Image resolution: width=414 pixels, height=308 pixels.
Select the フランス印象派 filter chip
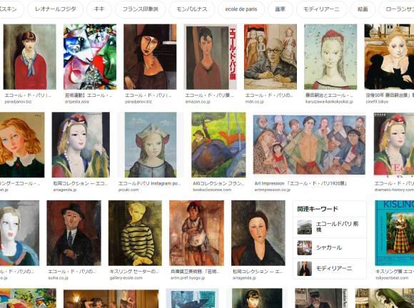141,9
